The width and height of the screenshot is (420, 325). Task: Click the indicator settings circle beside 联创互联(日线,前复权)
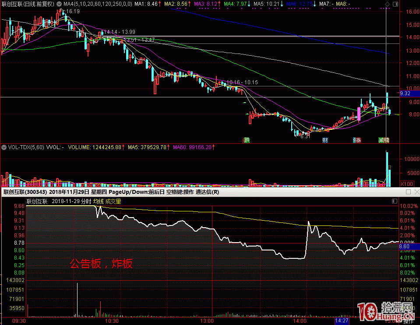pyautogui.click(x=59, y=4)
